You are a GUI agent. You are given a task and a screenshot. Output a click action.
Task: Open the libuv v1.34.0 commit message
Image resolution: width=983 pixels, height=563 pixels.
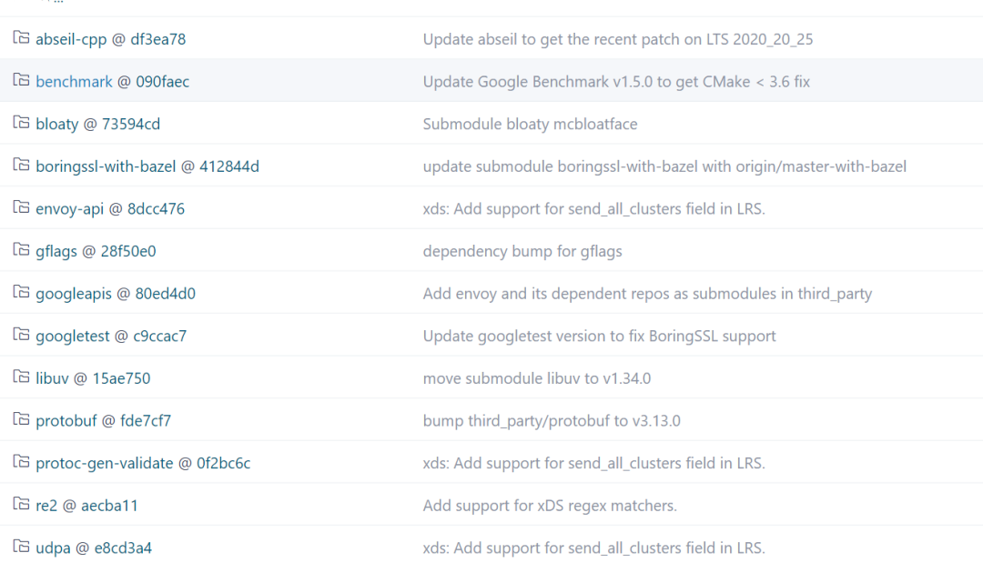pyautogui.click(x=536, y=378)
